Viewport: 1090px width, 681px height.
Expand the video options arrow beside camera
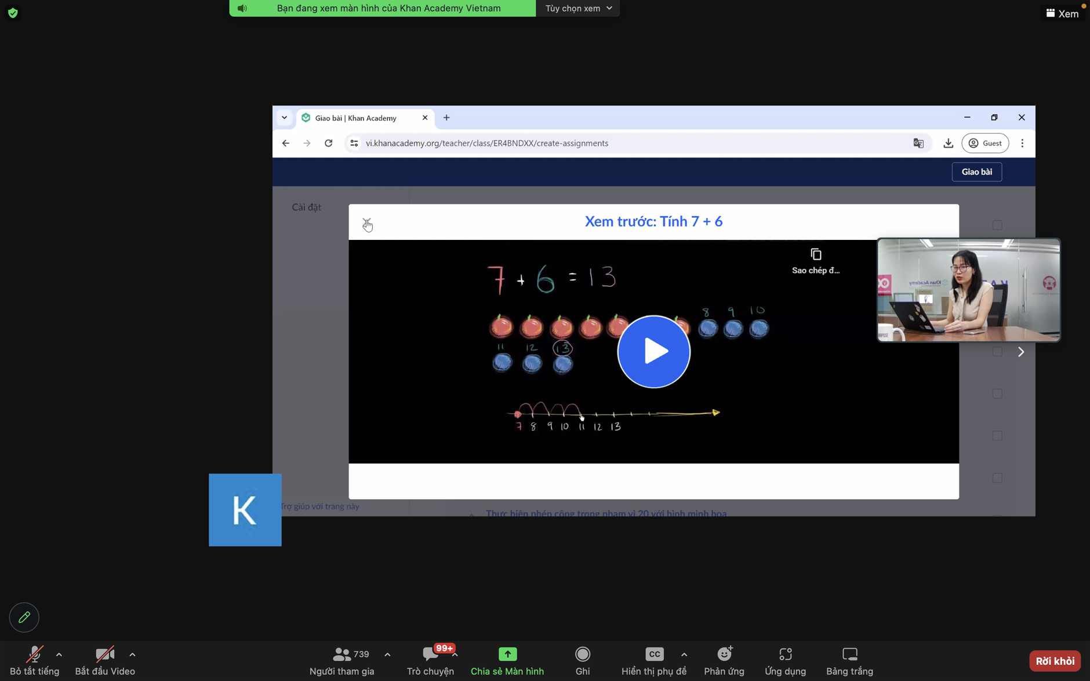pos(132,654)
